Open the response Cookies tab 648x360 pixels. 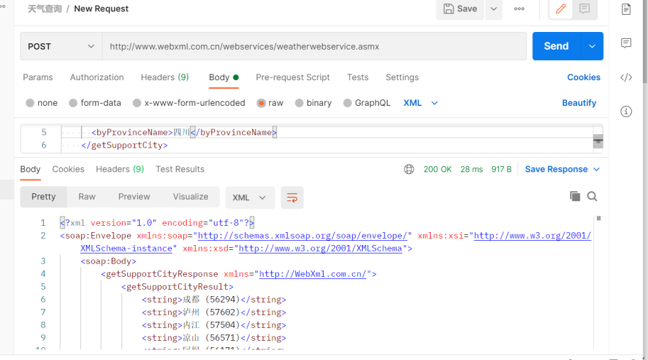point(68,169)
